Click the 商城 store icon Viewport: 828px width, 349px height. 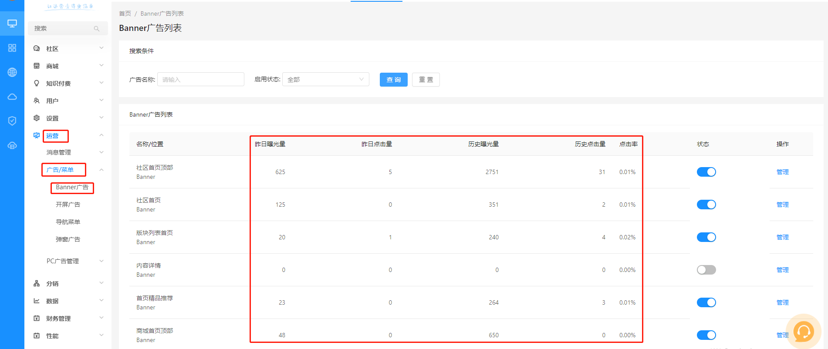point(37,66)
